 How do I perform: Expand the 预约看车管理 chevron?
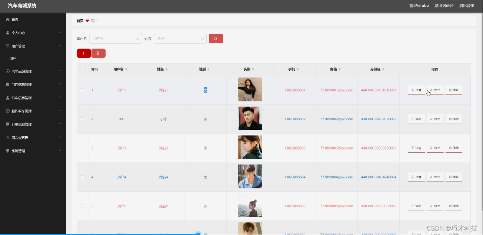pos(60,111)
